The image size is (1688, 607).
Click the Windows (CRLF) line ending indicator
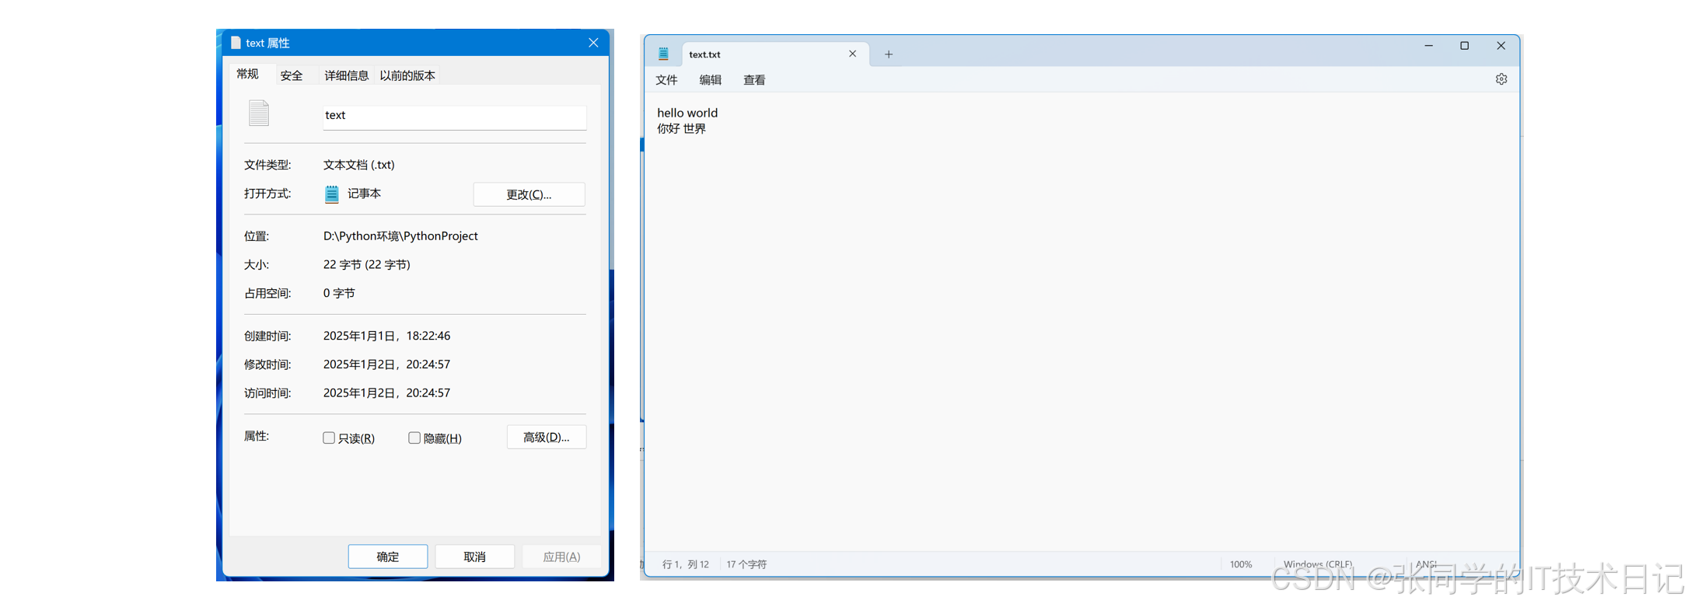point(1317,564)
